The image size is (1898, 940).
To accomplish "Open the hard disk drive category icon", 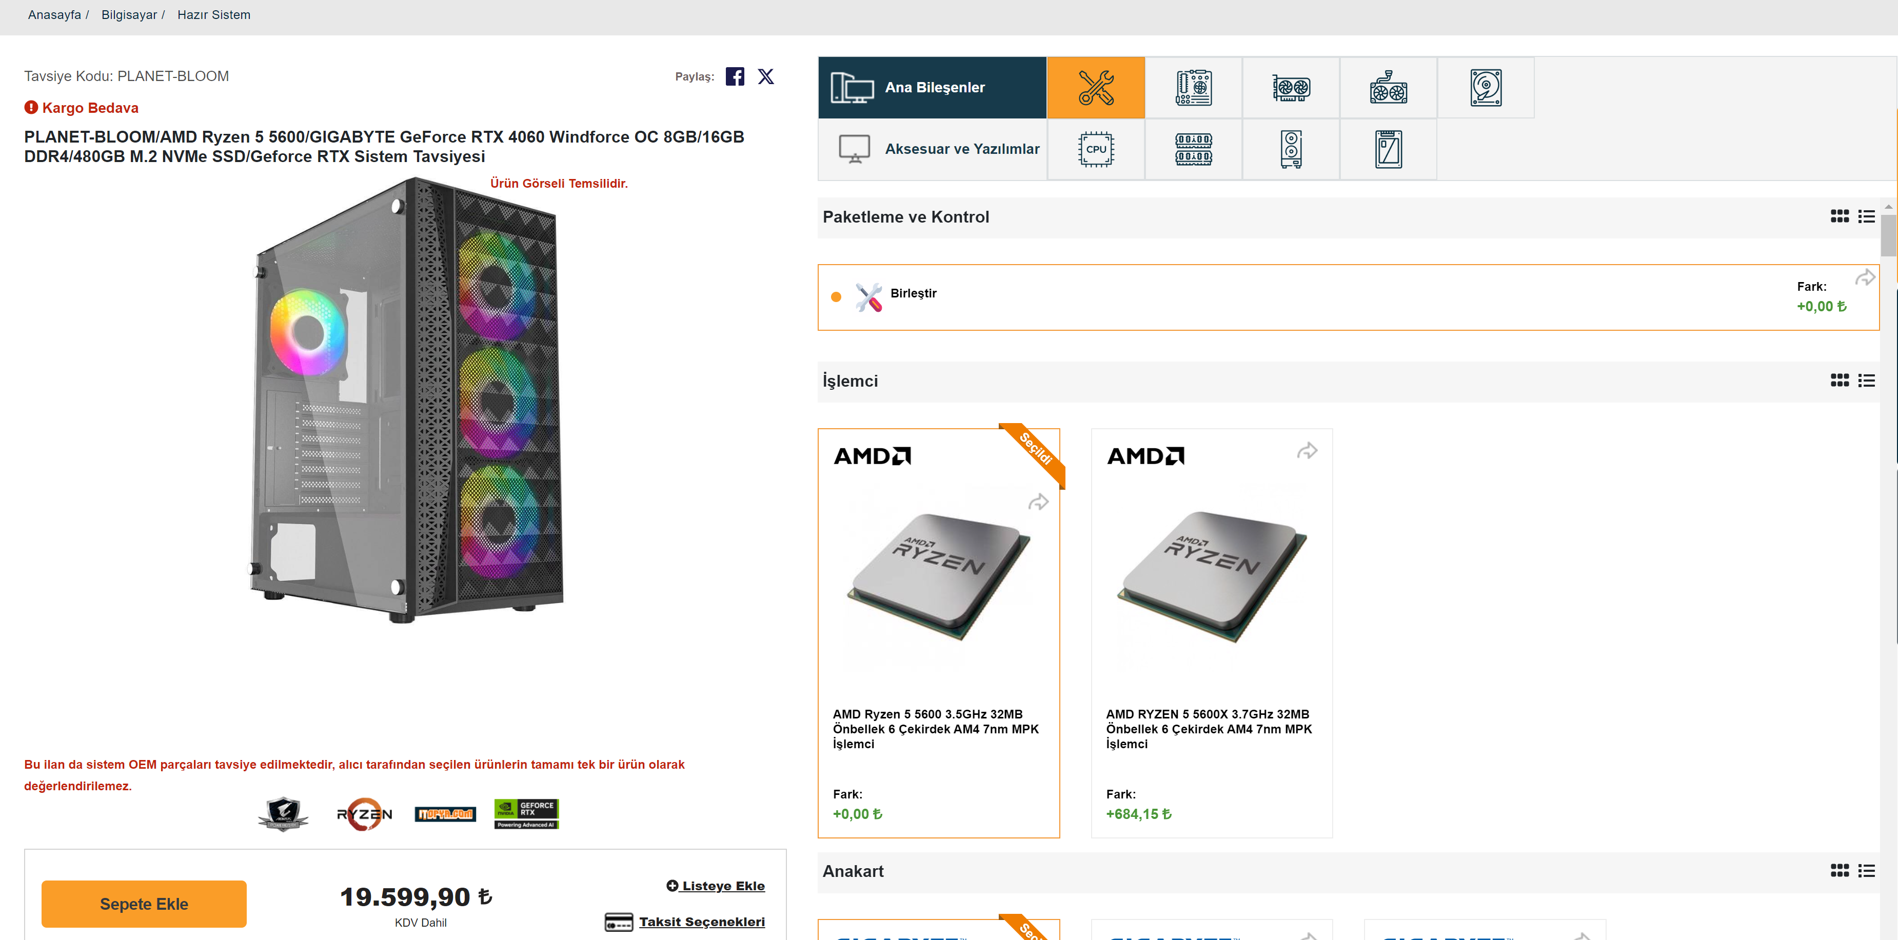I will pos(1486,88).
